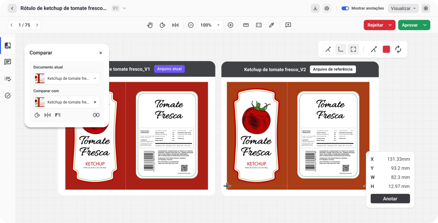Click the red color swatch
The image size is (438, 223).
coord(386,49)
